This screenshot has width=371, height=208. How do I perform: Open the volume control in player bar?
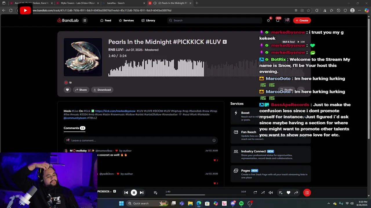[271, 193]
